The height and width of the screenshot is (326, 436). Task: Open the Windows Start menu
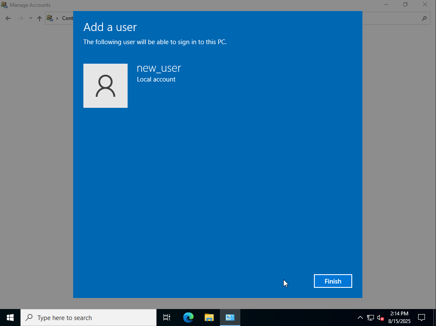tap(10, 318)
